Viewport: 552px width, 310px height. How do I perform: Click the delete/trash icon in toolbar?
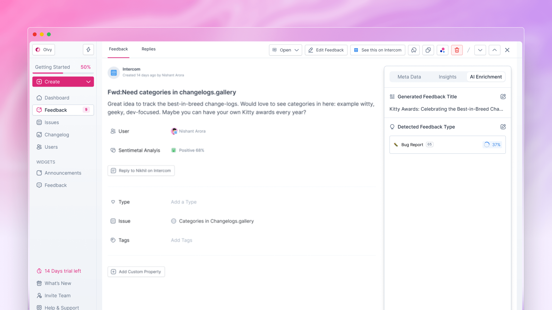[x=457, y=50]
